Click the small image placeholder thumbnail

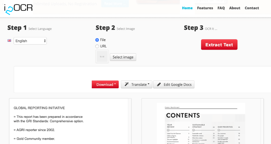point(102,57)
